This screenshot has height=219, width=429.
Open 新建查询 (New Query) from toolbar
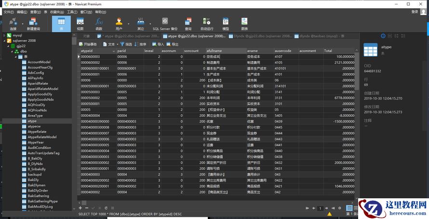[x=33, y=23]
